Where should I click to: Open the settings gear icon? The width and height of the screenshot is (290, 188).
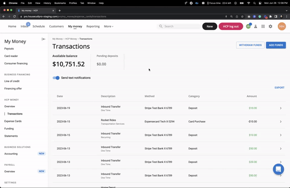point(270,27)
